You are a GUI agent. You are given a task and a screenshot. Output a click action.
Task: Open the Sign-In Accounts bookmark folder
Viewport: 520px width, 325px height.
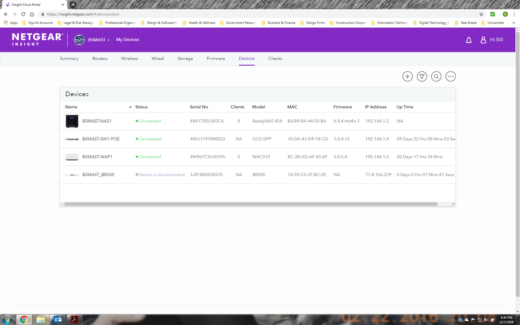[38, 23]
